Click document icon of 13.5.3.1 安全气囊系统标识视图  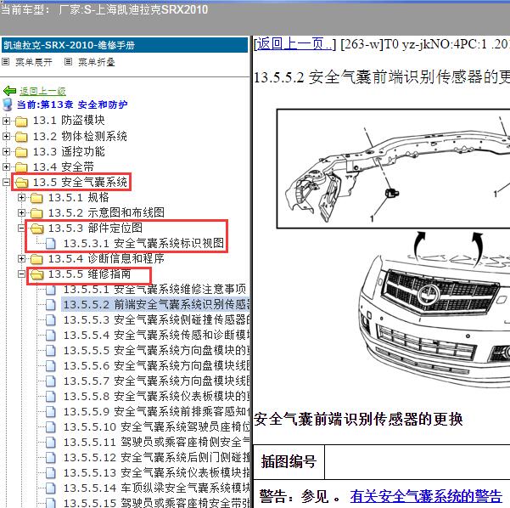(51, 244)
